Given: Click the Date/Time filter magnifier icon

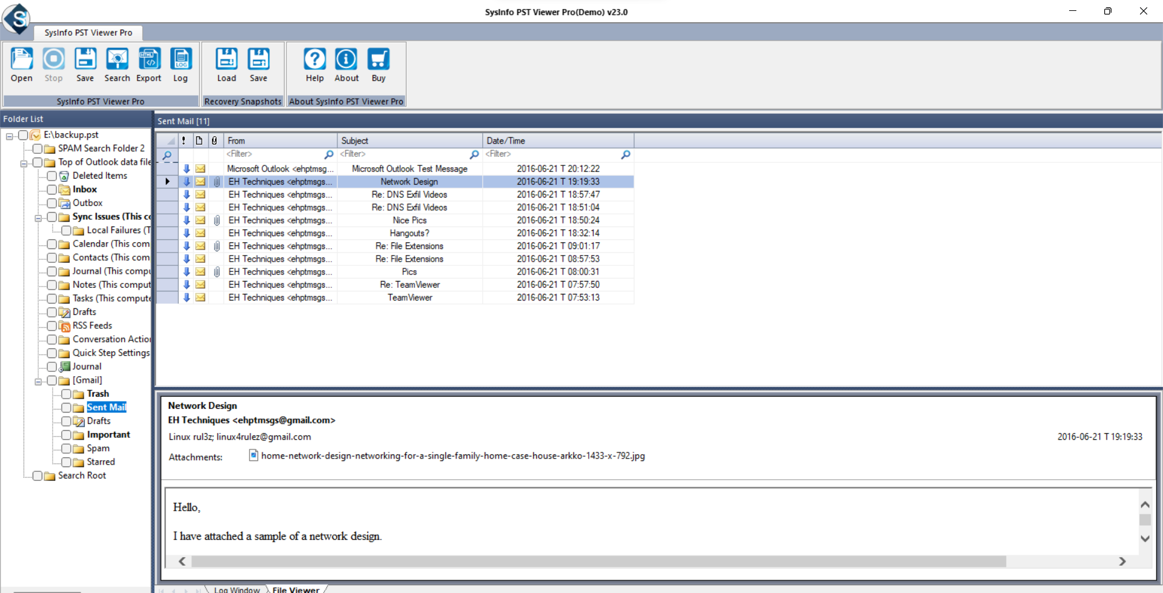Looking at the screenshot, I should (626, 154).
